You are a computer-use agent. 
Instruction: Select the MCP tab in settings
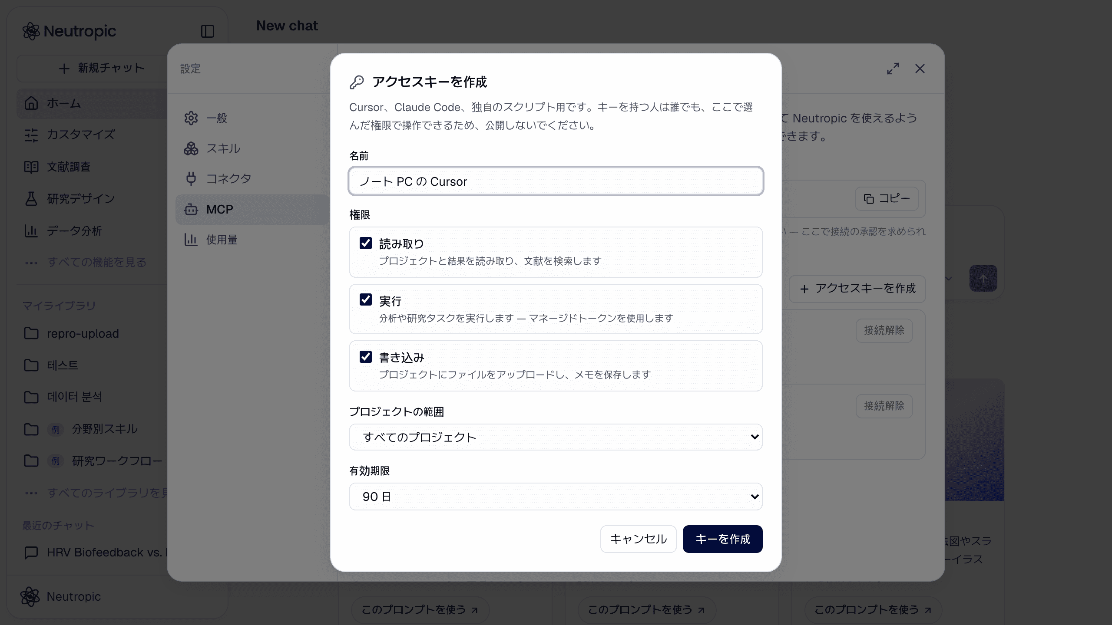(252, 209)
